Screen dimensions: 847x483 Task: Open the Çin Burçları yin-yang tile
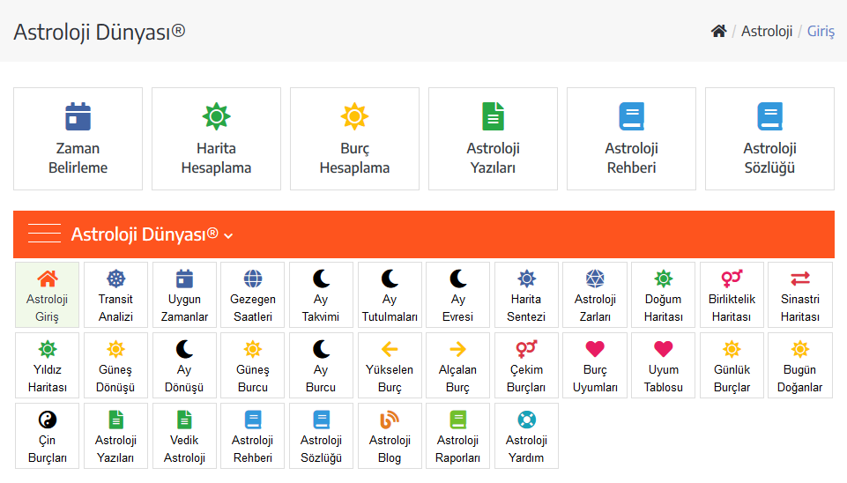[x=47, y=436]
